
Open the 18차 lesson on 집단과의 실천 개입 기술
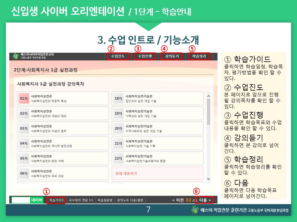(x=157, y=98)
